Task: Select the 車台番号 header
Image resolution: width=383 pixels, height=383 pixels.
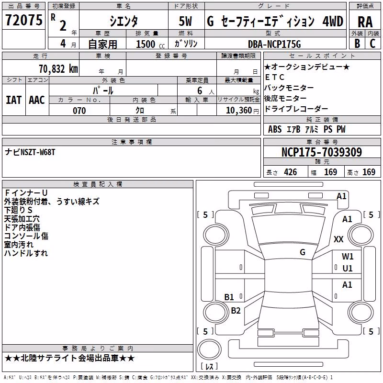Action: click(x=322, y=142)
